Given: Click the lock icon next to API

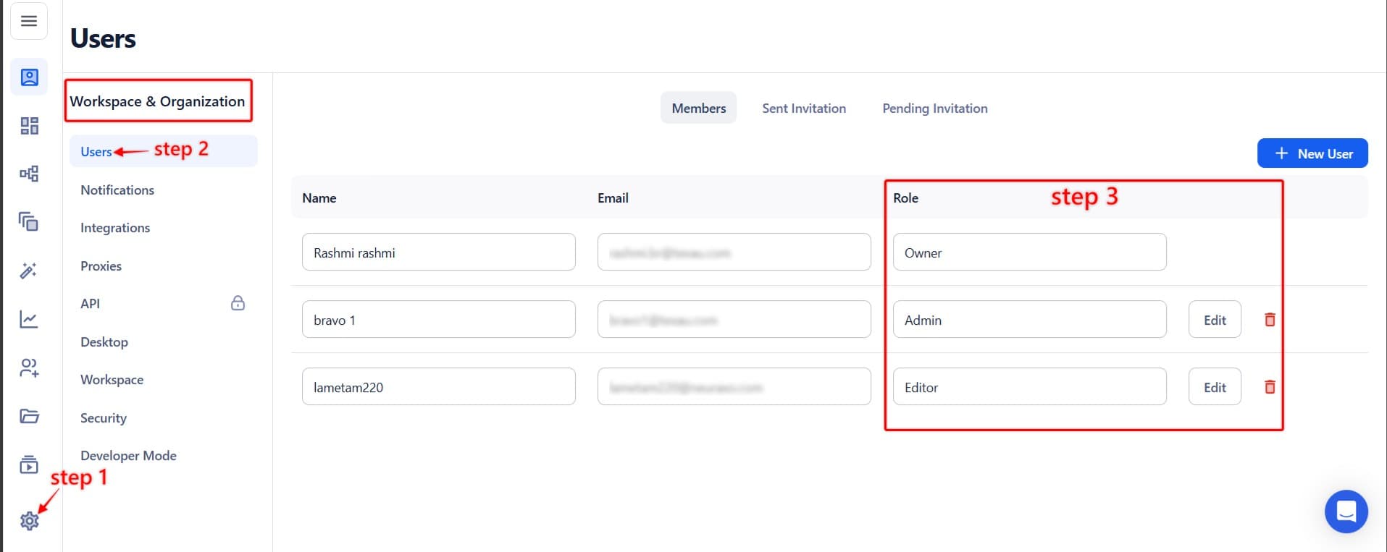Looking at the screenshot, I should point(238,303).
